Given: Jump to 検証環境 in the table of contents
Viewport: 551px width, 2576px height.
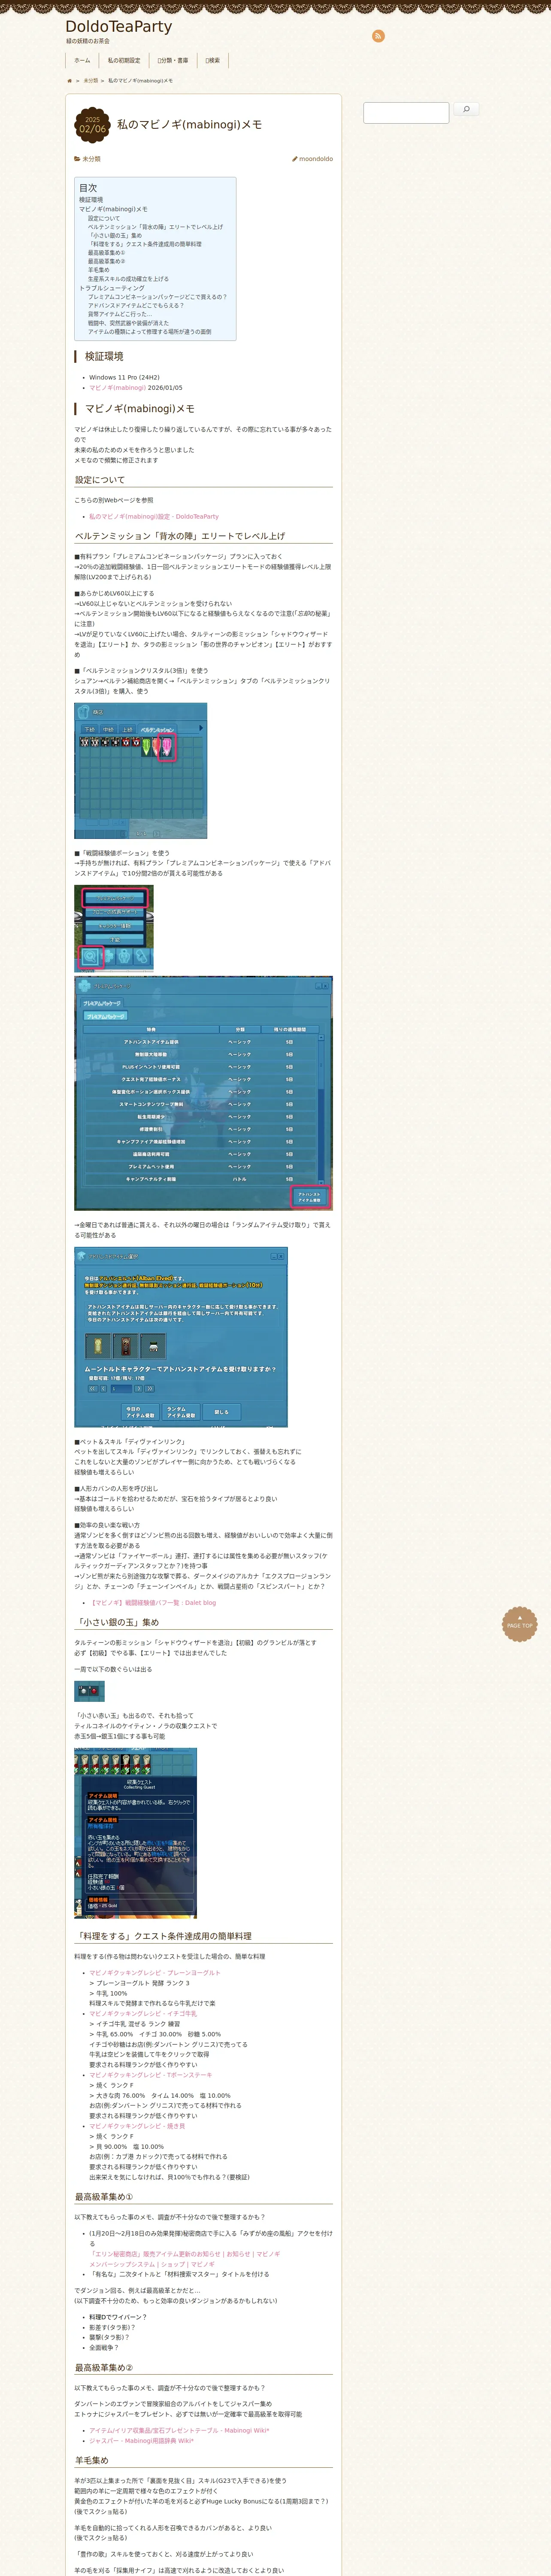Looking at the screenshot, I should pos(91,200).
